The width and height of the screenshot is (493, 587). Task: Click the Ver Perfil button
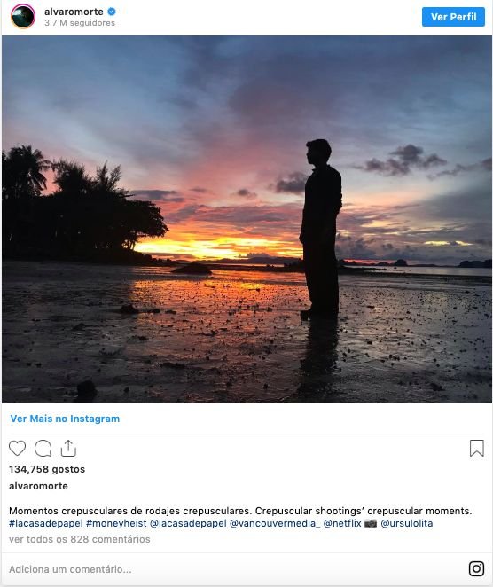[x=453, y=17]
